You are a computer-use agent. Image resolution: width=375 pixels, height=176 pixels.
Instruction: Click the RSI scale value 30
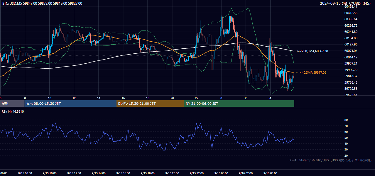tap(346, 150)
